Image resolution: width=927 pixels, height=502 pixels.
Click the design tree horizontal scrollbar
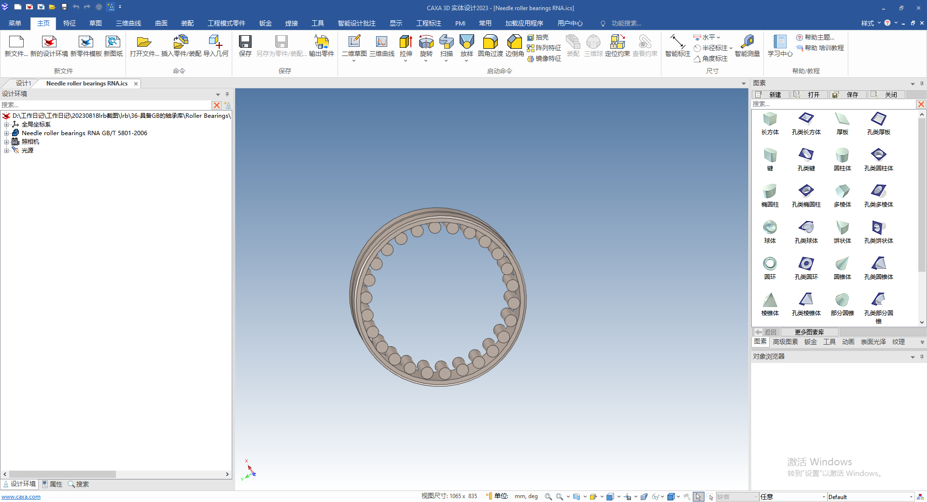pyautogui.click(x=63, y=474)
